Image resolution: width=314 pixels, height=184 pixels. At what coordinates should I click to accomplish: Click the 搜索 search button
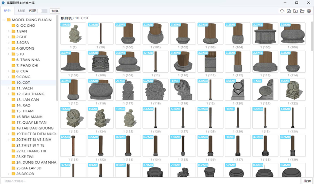(x=307, y=181)
